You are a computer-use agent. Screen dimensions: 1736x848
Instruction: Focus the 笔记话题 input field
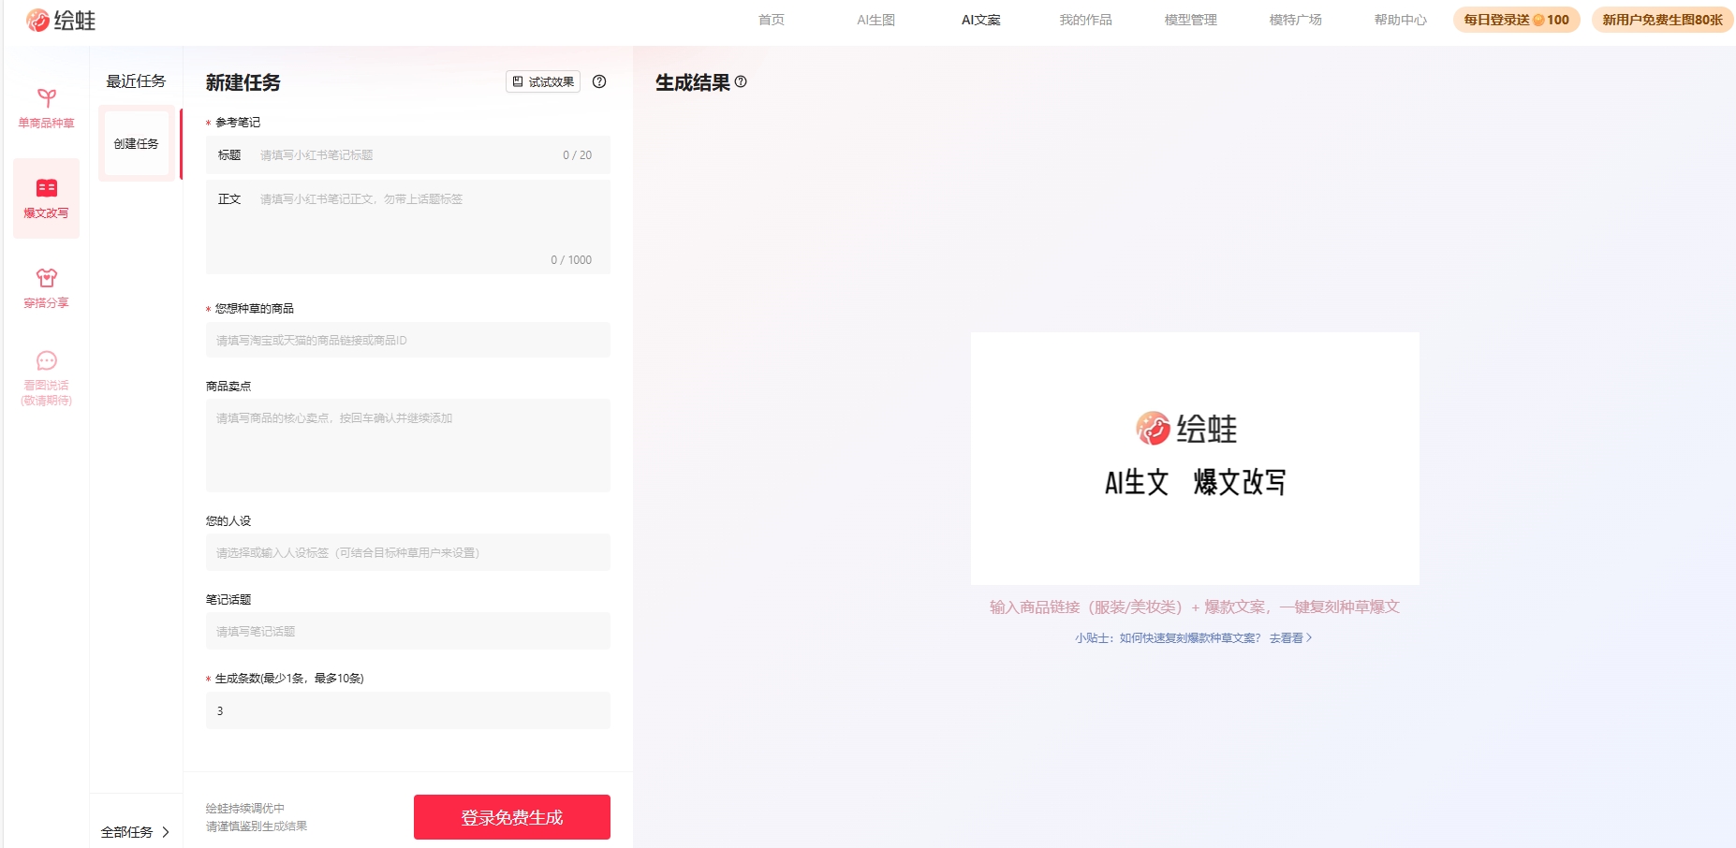pyautogui.click(x=408, y=631)
